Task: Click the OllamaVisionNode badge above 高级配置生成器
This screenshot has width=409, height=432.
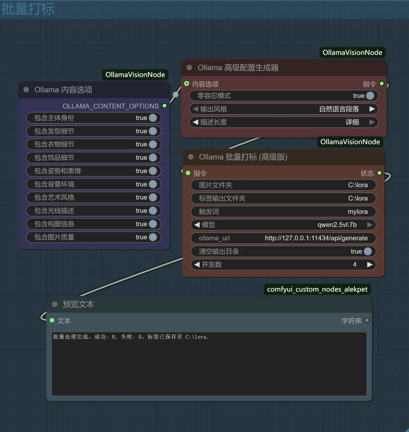Action: [352, 53]
